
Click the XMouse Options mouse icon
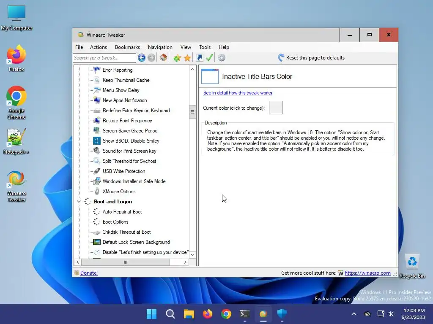point(97,191)
